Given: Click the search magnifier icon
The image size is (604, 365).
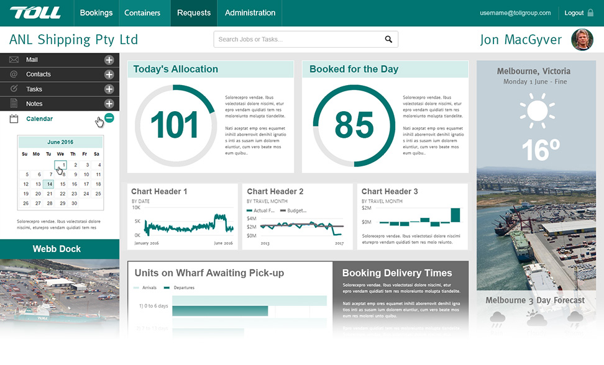Looking at the screenshot, I should [388, 40].
